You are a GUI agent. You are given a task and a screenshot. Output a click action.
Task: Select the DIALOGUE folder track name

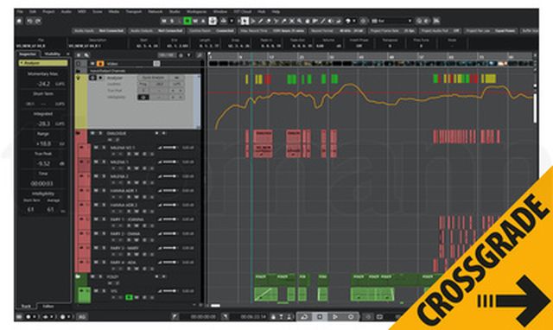click(x=117, y=133)
